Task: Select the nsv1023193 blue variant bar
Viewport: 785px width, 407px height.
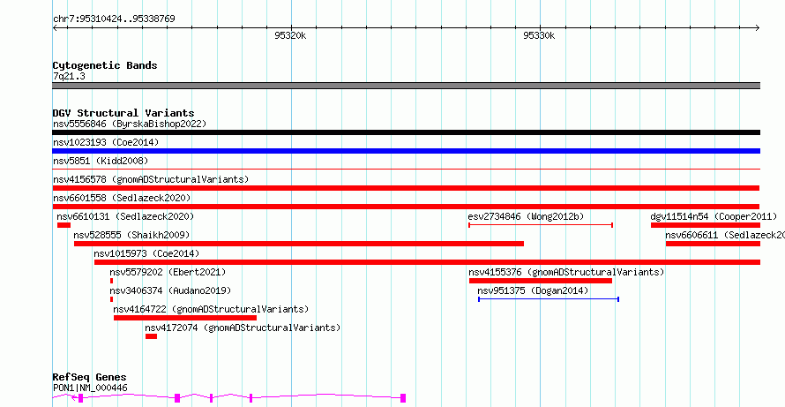Action: click(406, 151)
